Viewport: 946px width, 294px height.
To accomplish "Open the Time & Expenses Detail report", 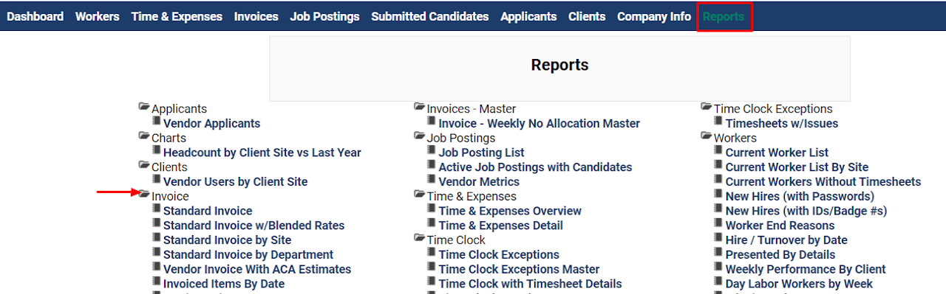I will [x=501, y=225].
